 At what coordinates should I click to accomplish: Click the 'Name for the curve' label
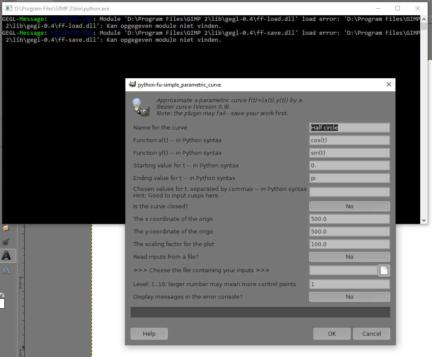point(160,127)
